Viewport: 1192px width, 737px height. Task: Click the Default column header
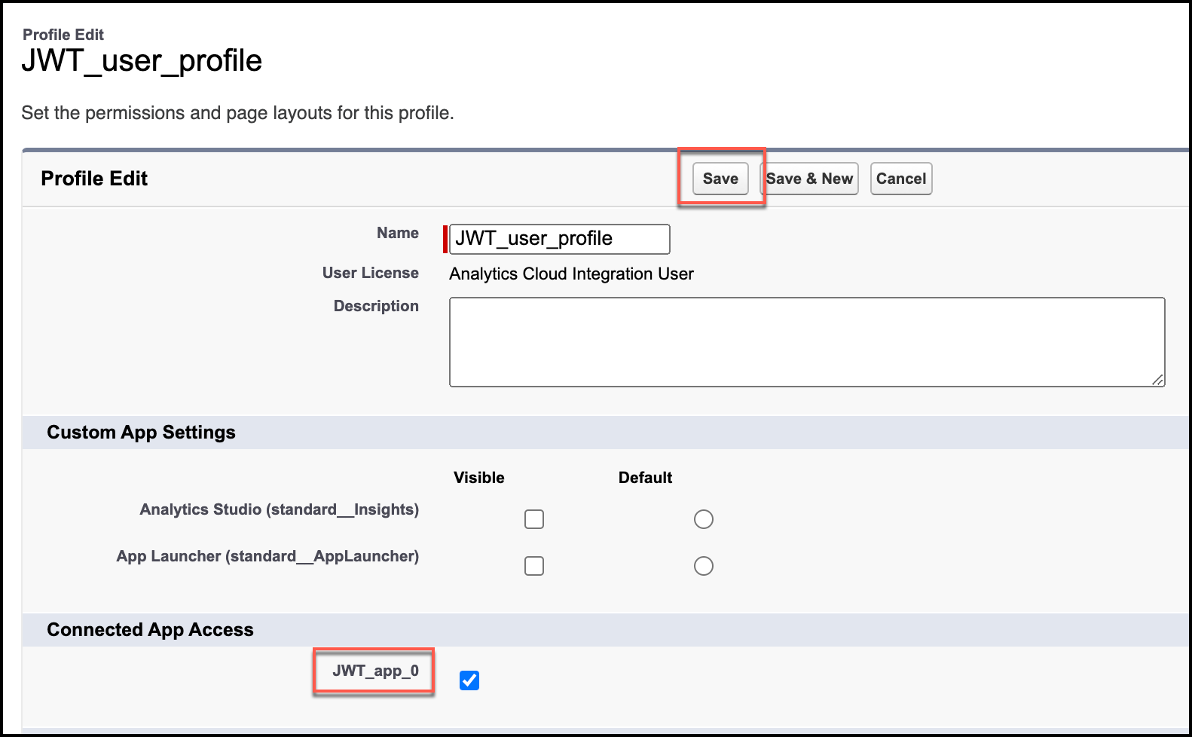tap(645, 478)
